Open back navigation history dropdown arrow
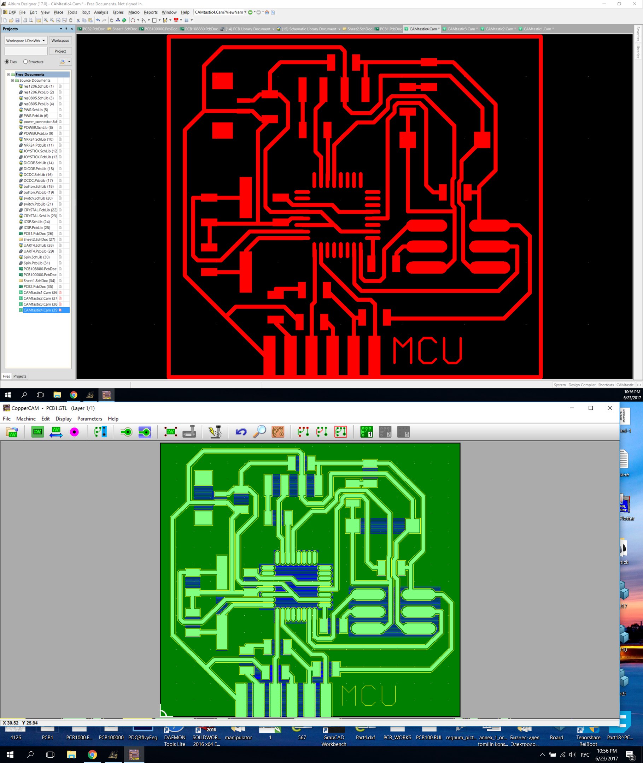643x763 pixels. click(x=255, y=12)
